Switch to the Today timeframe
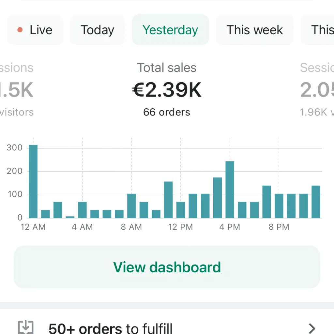334x334 pixels. pyautogui.click(x=97, y=30)
